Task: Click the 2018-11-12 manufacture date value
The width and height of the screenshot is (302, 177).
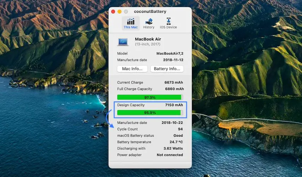Action: (x=173, y=60)
